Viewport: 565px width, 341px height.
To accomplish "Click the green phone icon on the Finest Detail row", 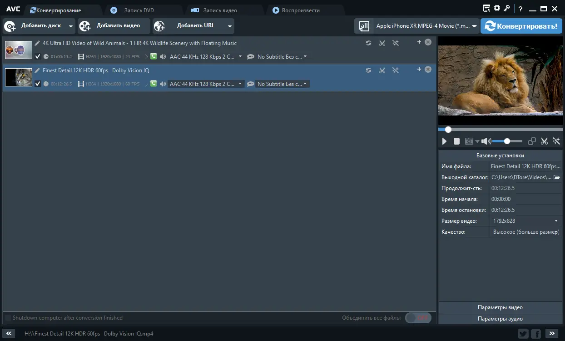I will pos(154,84).
